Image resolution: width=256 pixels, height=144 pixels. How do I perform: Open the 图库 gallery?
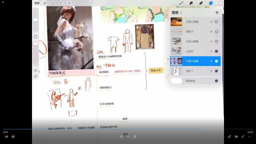click(x=37, y=3)
